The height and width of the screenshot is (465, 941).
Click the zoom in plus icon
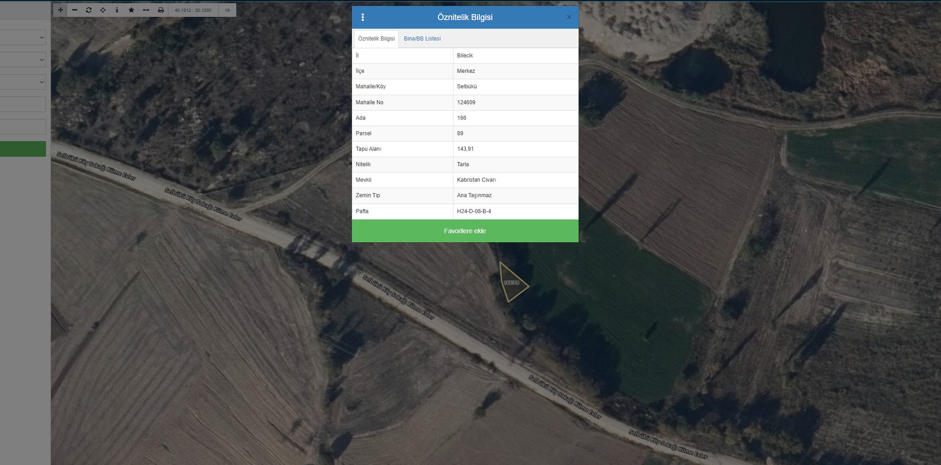coord(61,10)
